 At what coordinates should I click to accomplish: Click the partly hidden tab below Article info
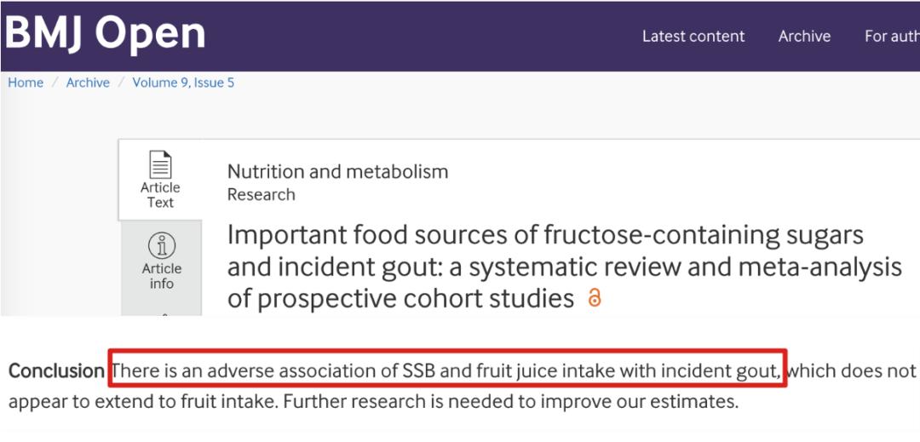[x=162, y=309]
